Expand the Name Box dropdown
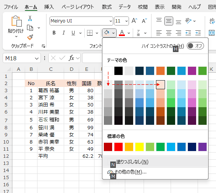216x193 pixels. pos(37,58)
